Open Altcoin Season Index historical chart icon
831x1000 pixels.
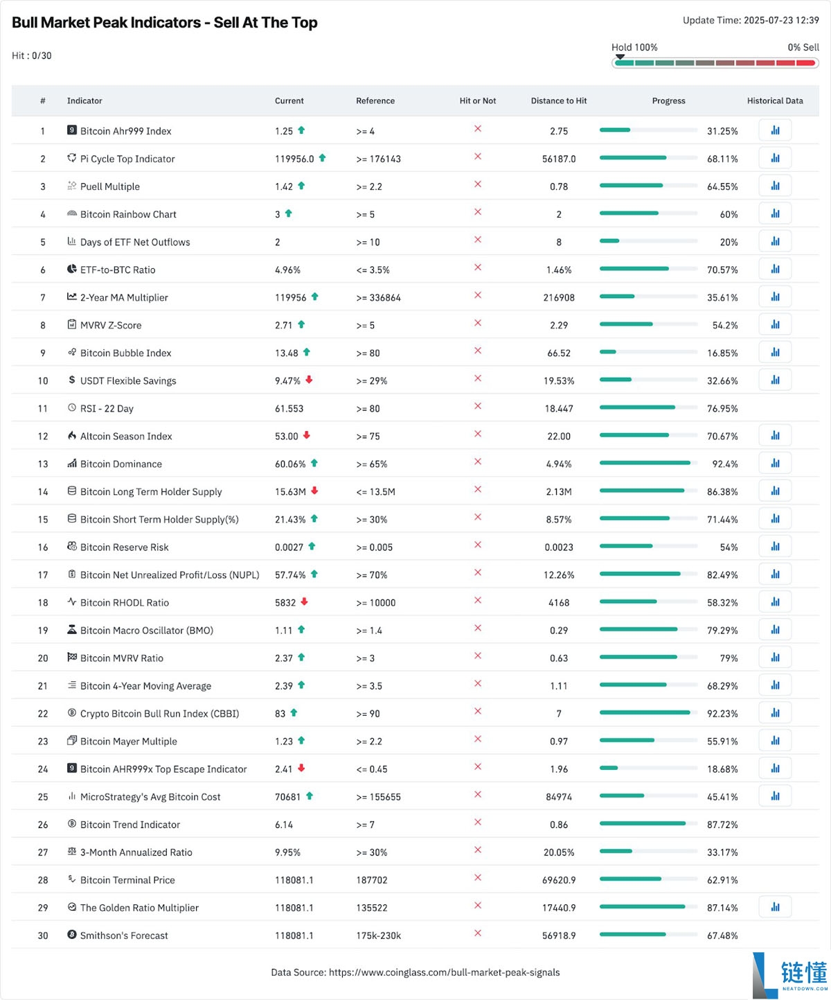point(775,435)
